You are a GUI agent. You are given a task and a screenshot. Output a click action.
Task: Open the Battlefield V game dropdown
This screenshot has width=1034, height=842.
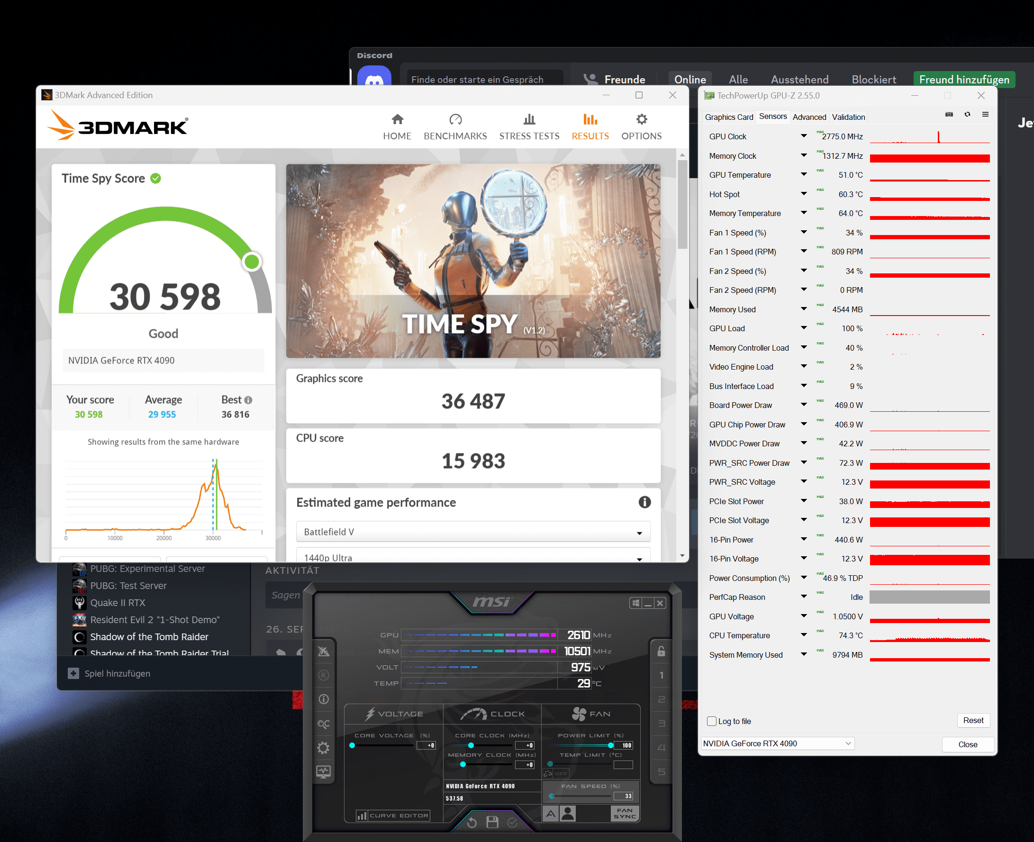point(473,532)
